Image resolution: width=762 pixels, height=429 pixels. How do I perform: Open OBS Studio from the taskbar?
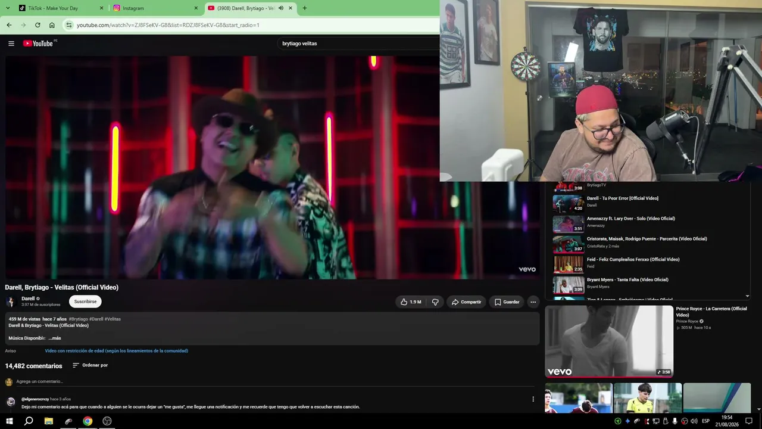[107, 421]
